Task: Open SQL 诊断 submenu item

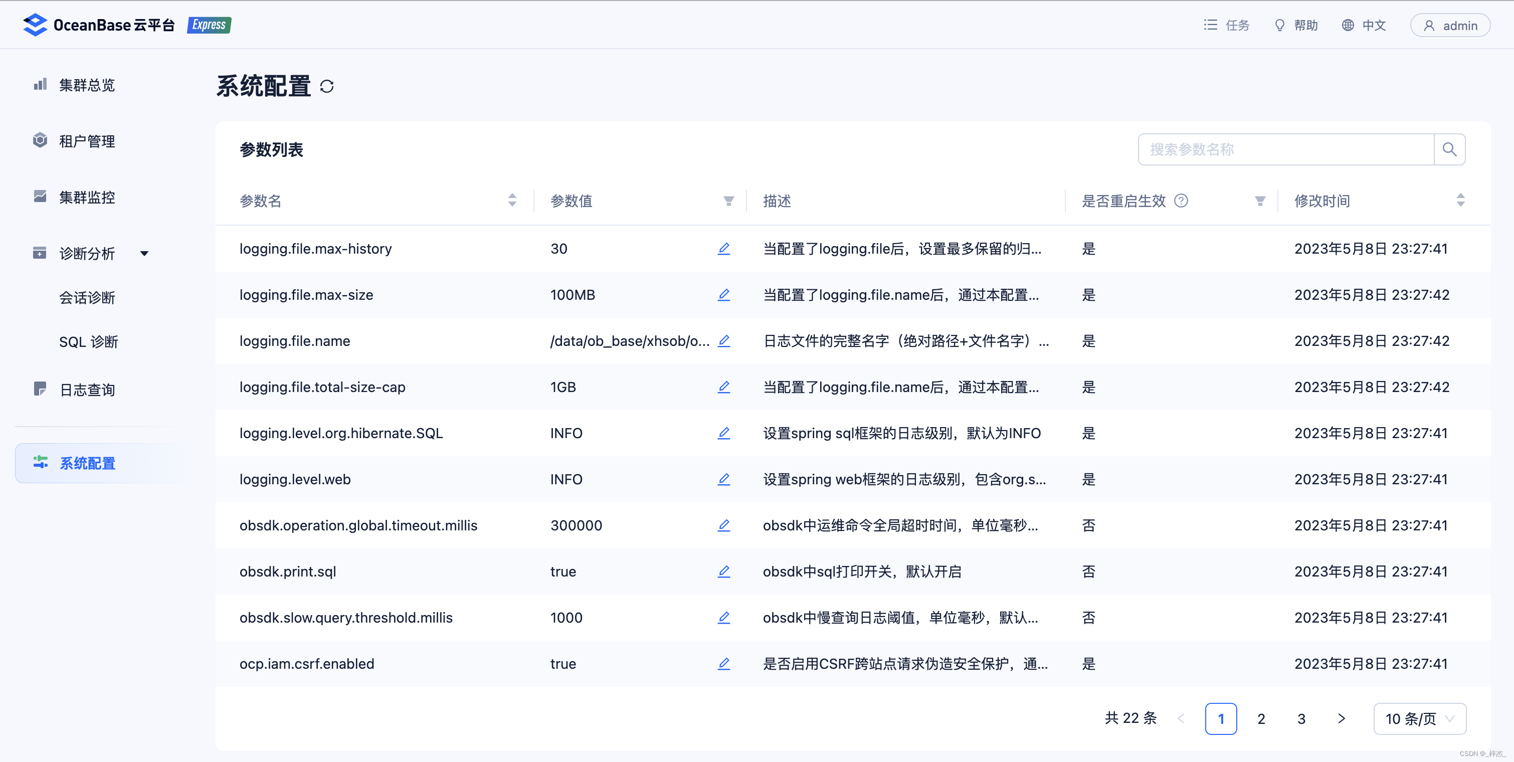Action: [88, 342]
